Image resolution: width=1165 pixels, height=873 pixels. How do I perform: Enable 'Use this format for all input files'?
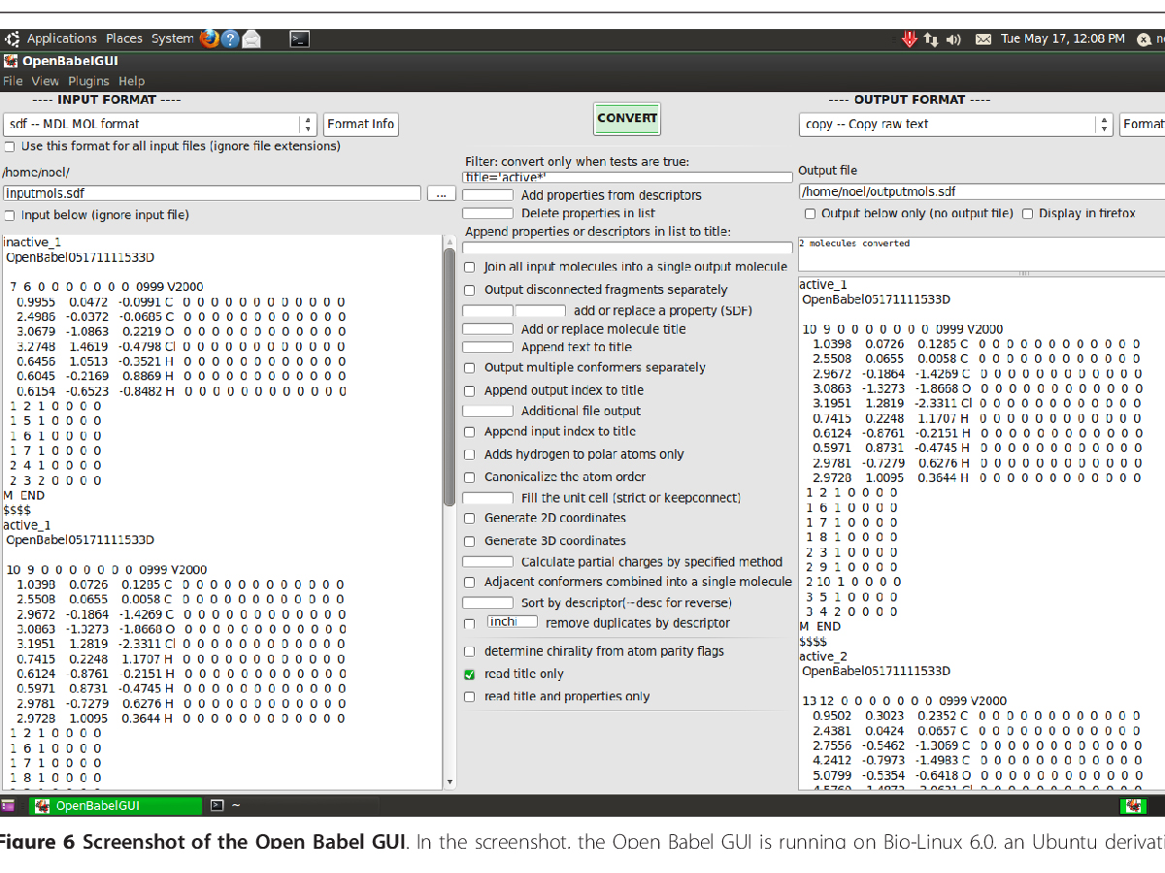tap(10, 146)
